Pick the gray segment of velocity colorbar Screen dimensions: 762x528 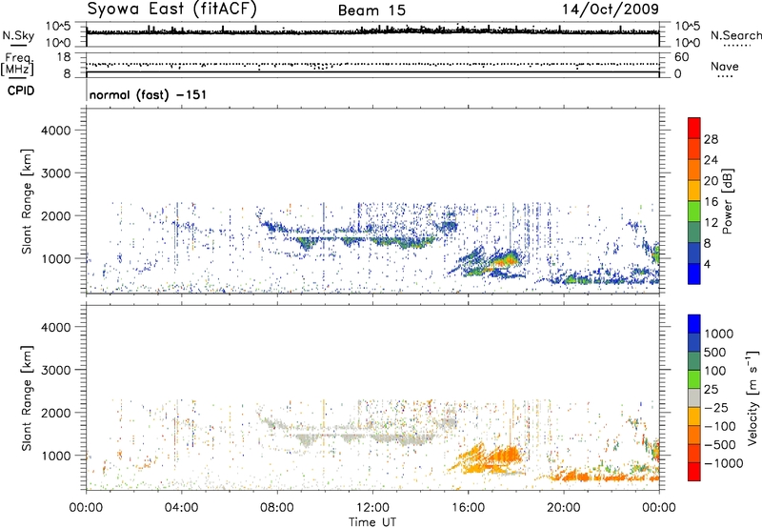[x=694, y=398]
